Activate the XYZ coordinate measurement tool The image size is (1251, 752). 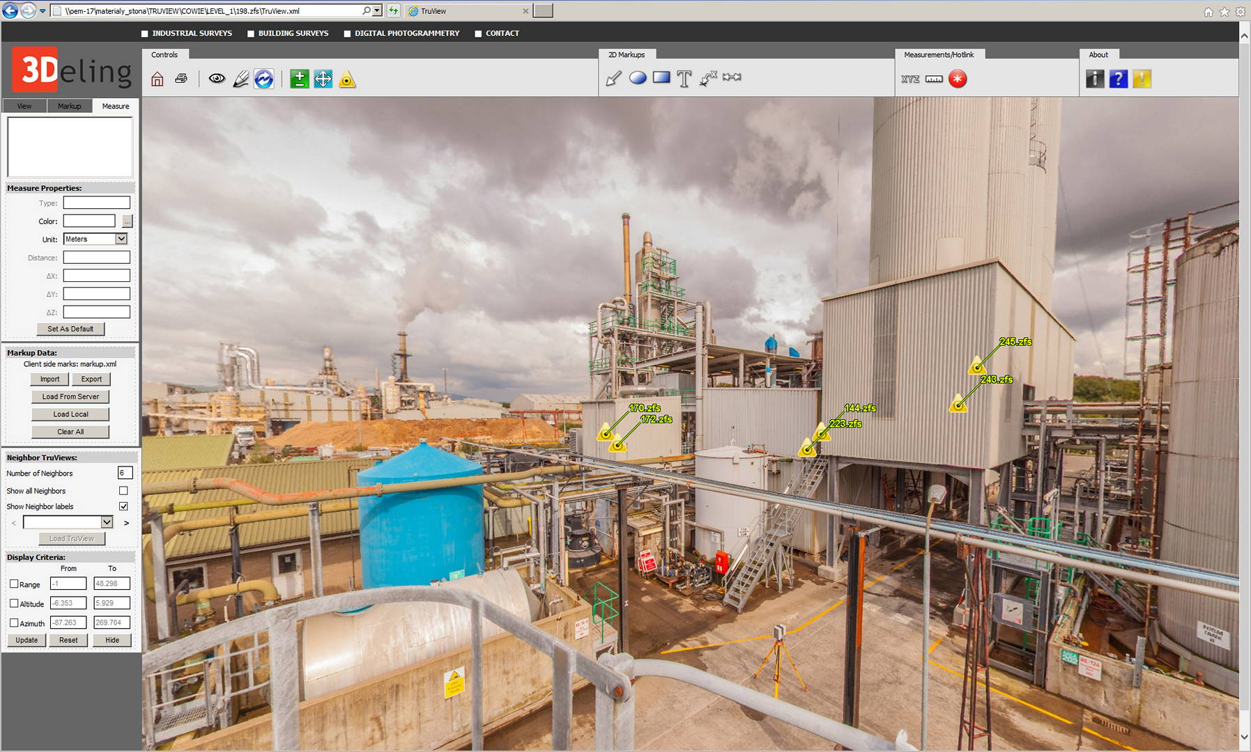click(910, 79)
